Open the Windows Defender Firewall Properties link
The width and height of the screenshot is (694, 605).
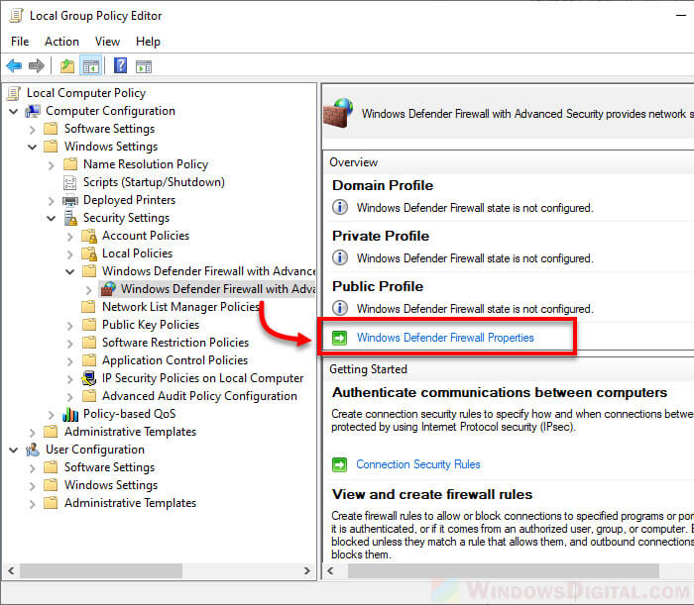click(x=444, y=338)
